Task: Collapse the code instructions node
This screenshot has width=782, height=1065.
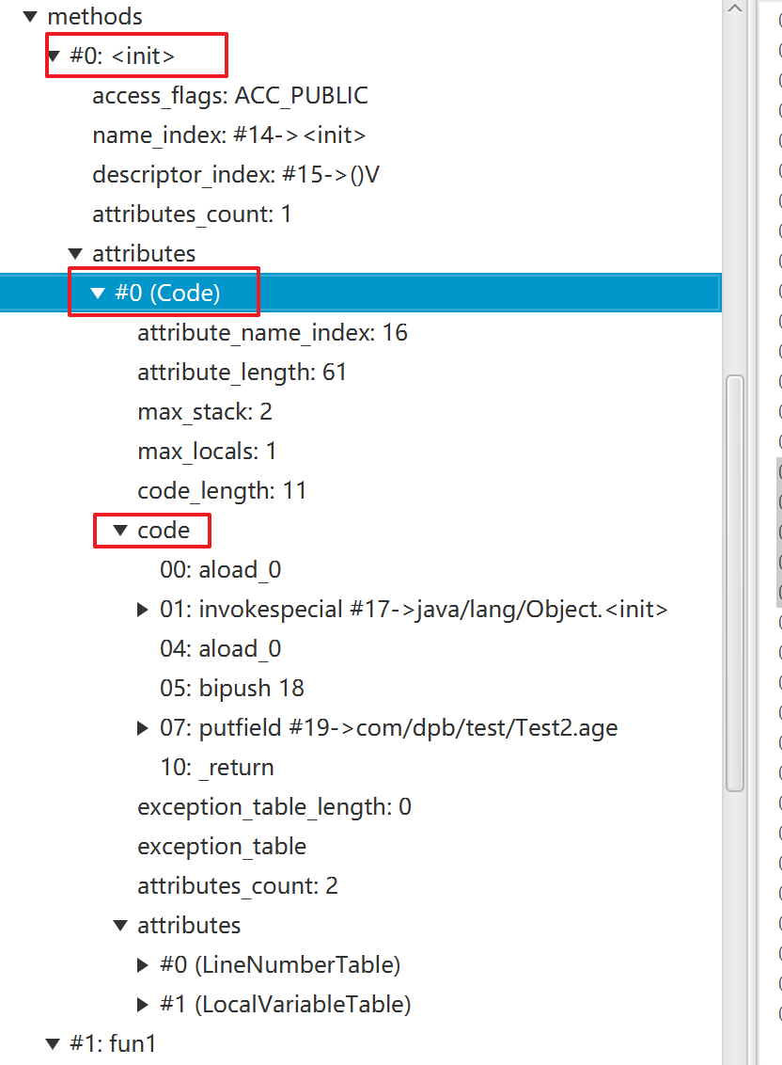Action: point(120,531)
